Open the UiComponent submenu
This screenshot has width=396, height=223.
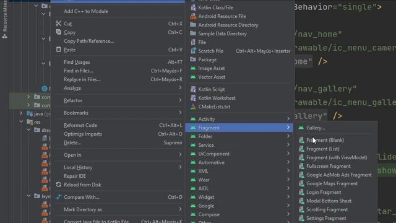pyautogui.click(x=239, y=154)
